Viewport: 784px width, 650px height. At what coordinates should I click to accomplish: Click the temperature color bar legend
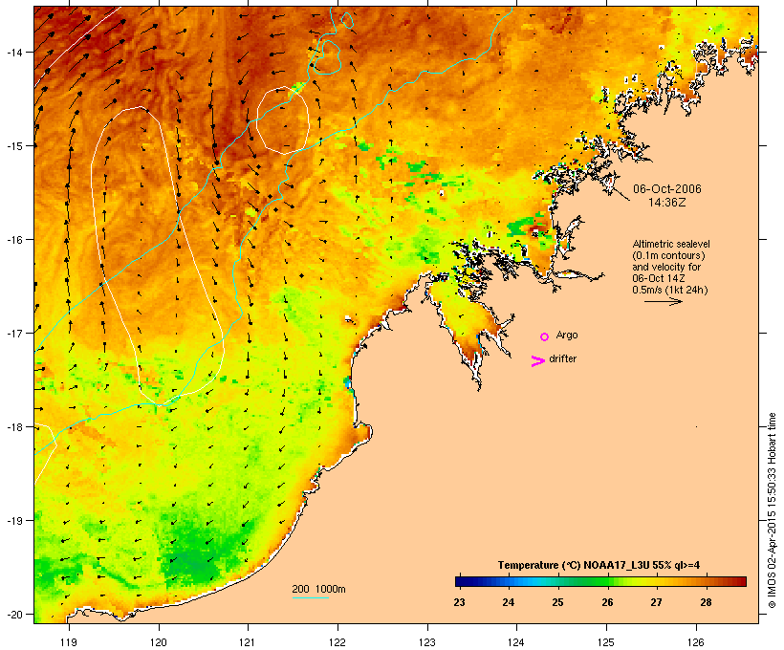click(600, 581)
